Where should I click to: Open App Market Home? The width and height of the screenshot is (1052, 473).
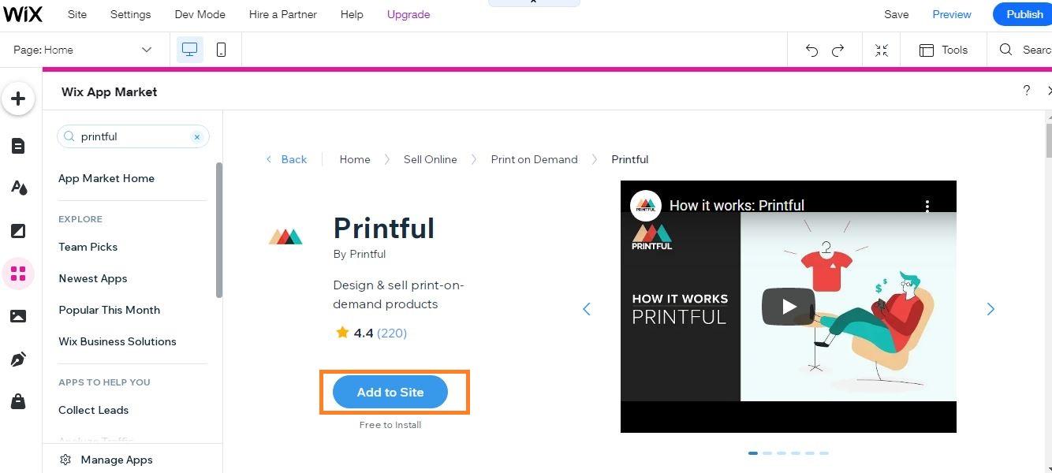tap(106, 178)
